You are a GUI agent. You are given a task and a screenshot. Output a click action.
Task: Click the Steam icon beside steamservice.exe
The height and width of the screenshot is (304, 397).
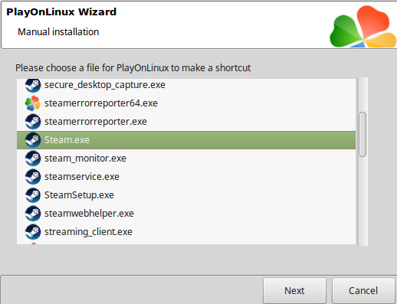pos(33,177)
